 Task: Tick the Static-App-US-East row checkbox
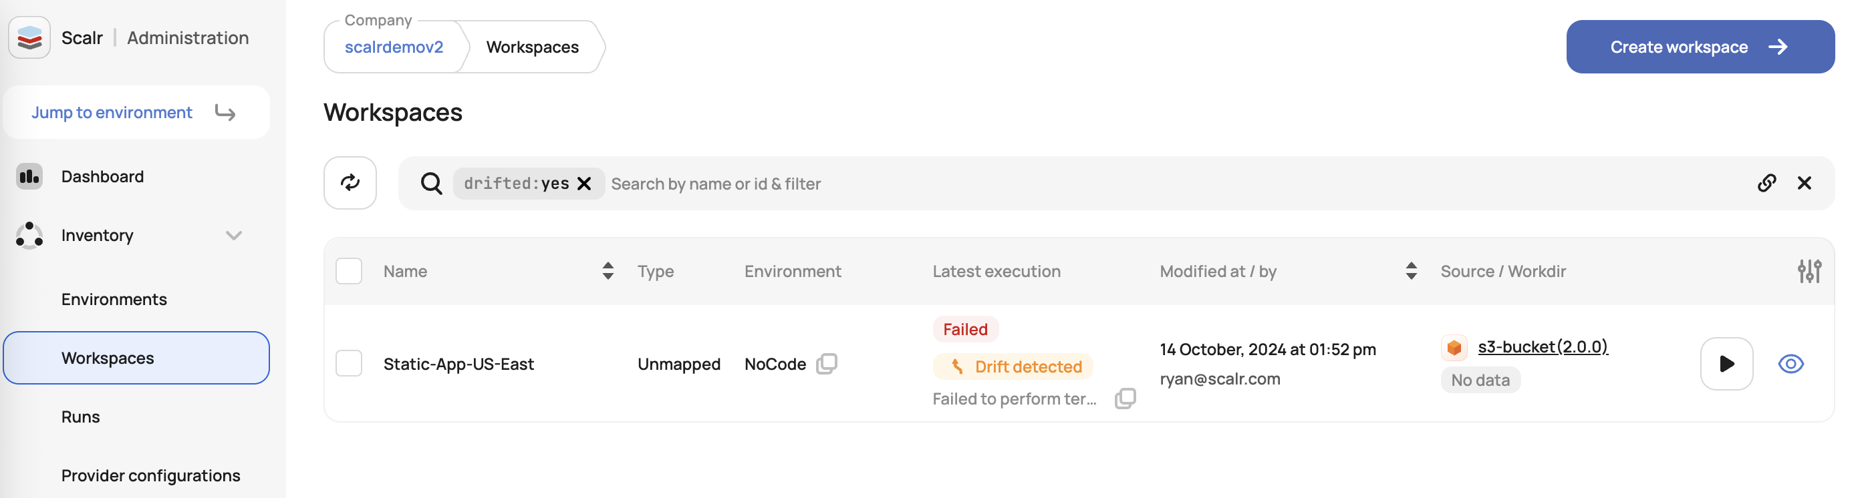349,364
